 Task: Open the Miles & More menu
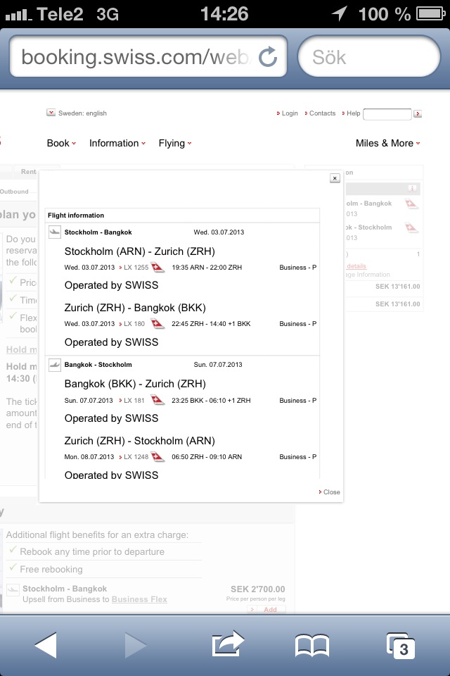[387, 143]
